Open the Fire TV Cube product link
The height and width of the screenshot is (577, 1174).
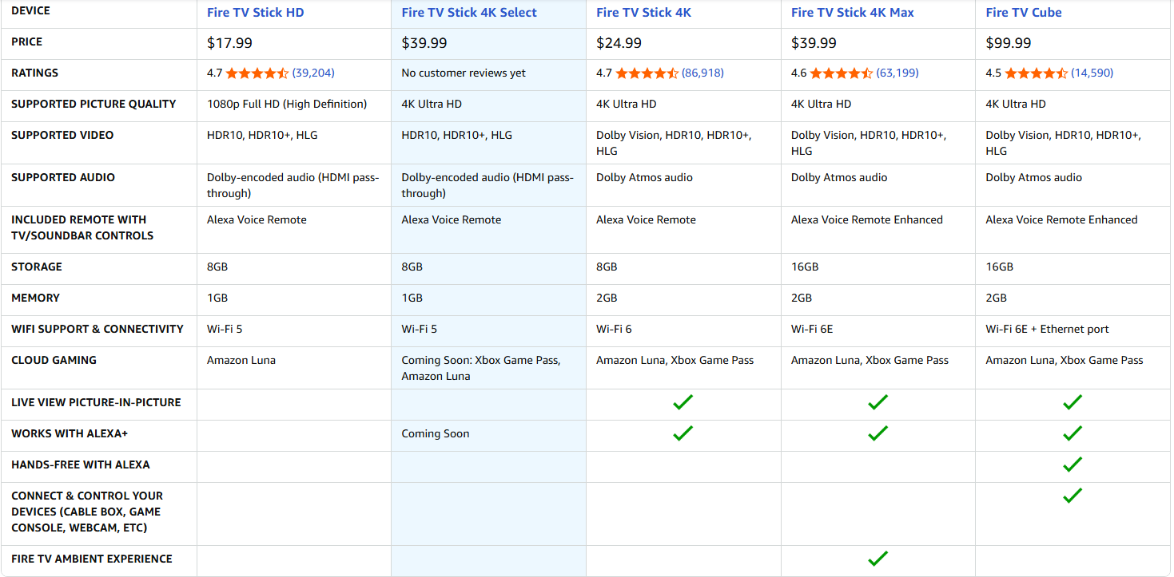(x=1024, y=12)
